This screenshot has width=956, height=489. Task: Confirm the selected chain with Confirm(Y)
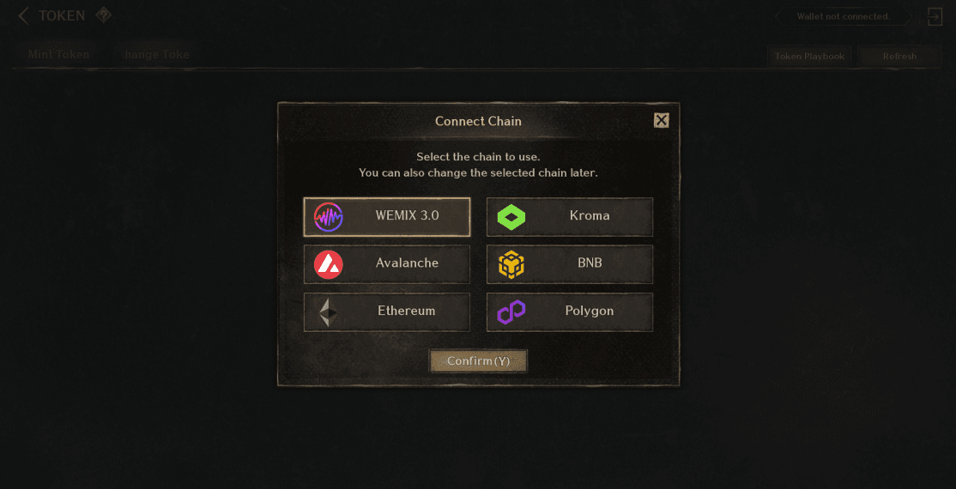point(478,361)
